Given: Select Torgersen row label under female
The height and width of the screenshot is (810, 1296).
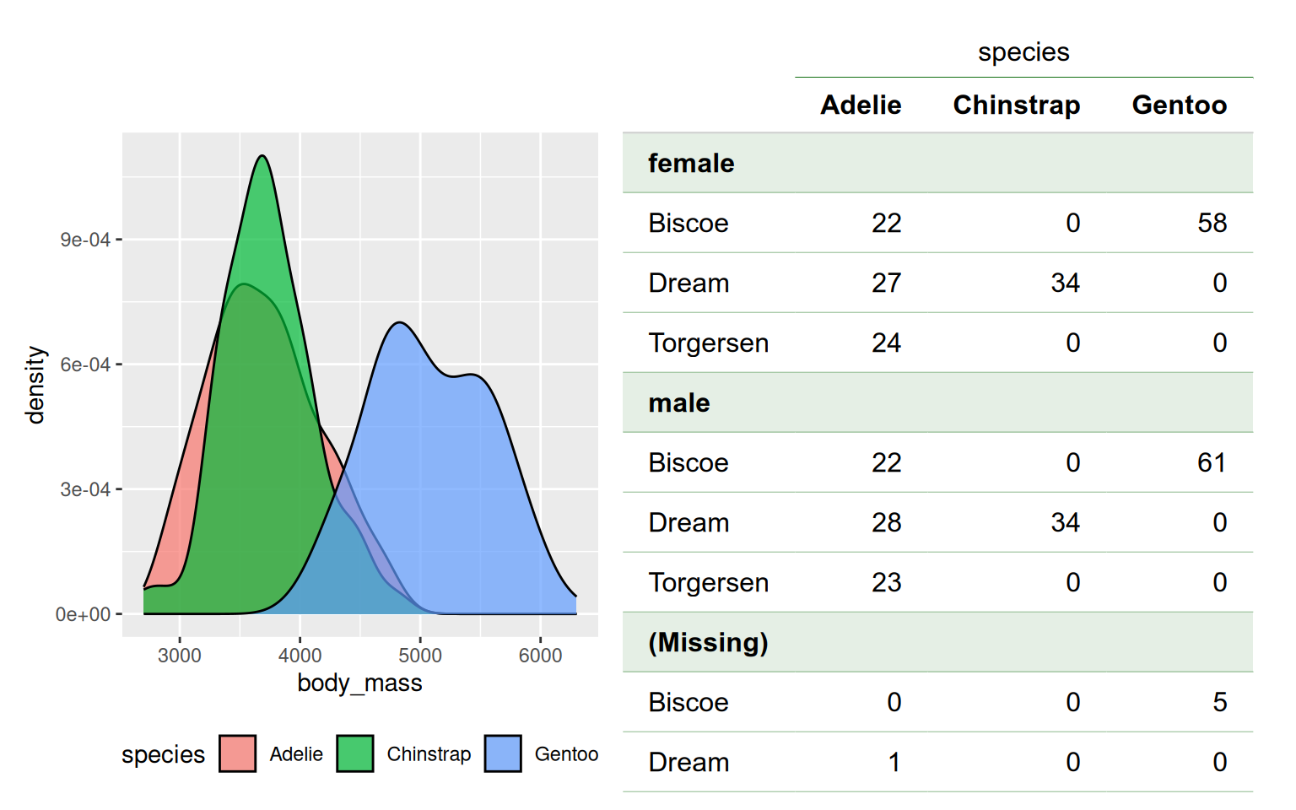Looking at the screenshot, I should 708,343.
